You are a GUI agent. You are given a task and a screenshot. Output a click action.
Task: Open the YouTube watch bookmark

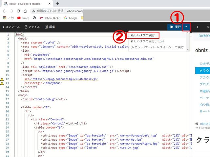[23, 18]
